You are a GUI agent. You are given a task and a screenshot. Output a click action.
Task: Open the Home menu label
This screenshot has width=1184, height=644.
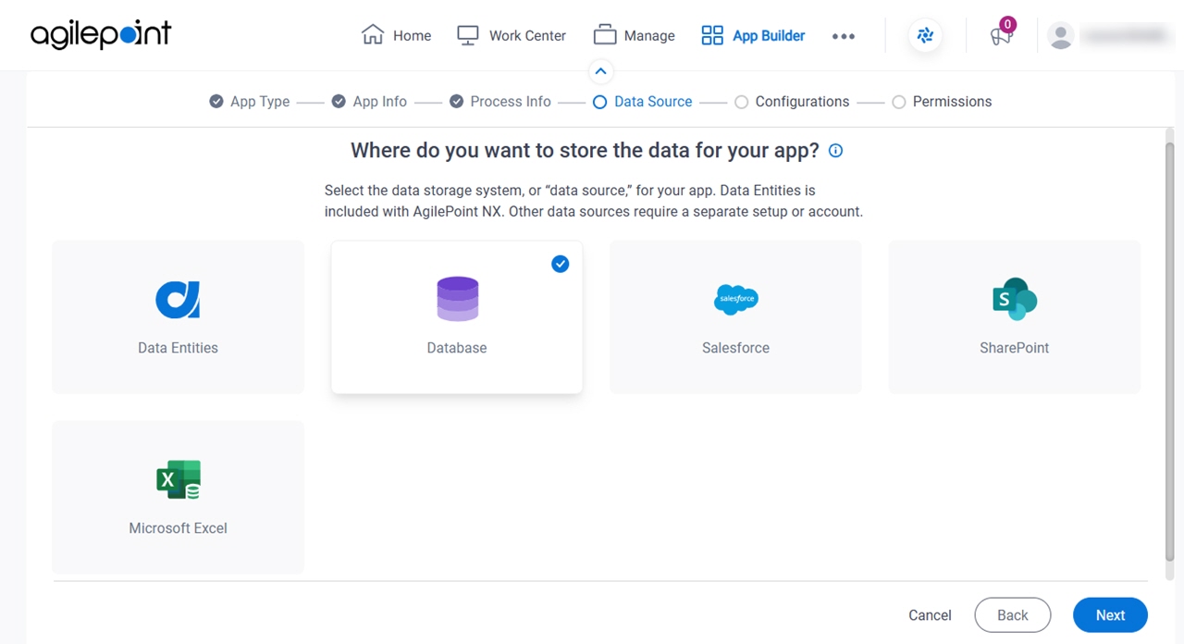tap(412, 36)
